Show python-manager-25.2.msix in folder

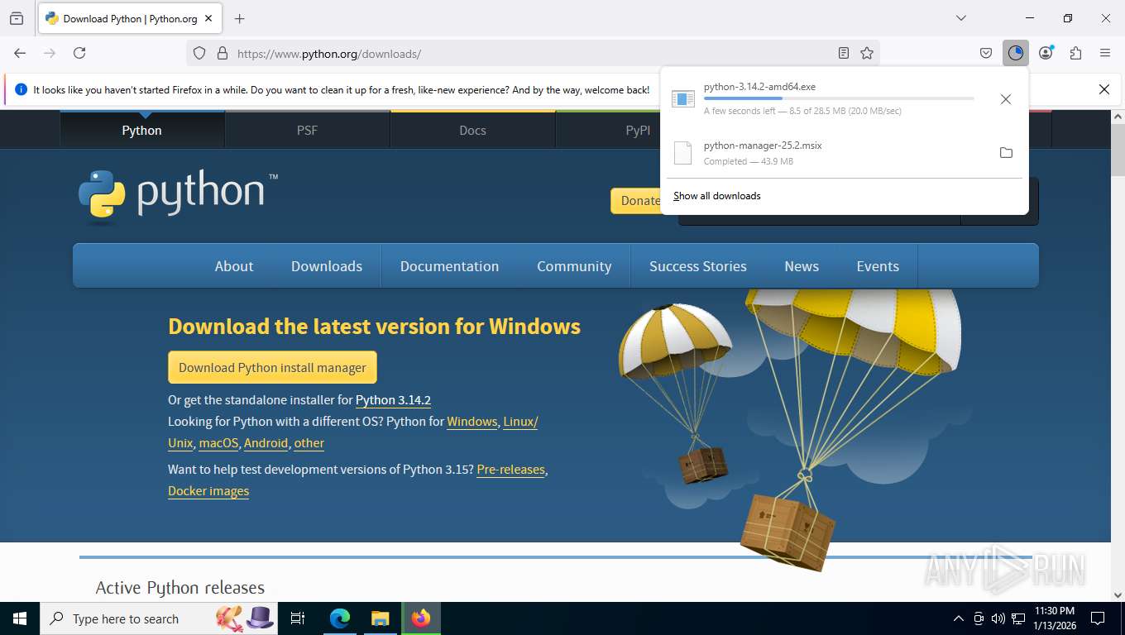pos(1006,153)
